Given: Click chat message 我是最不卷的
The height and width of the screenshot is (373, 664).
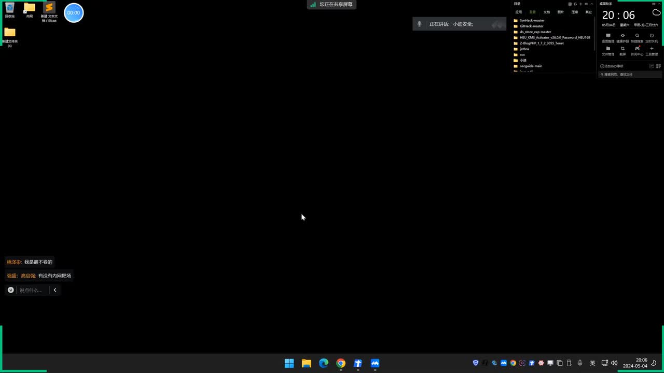Looking at the screenshot, I should pyautogui.click(x=38, y=262).
